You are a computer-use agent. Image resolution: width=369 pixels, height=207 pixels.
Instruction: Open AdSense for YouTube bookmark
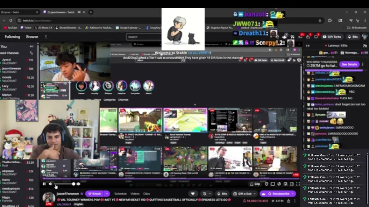tap(99, 28)
